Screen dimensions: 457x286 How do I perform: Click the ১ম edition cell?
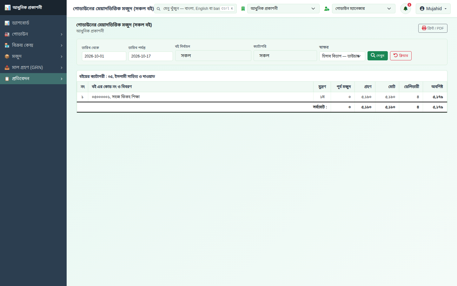pos(322,97)
